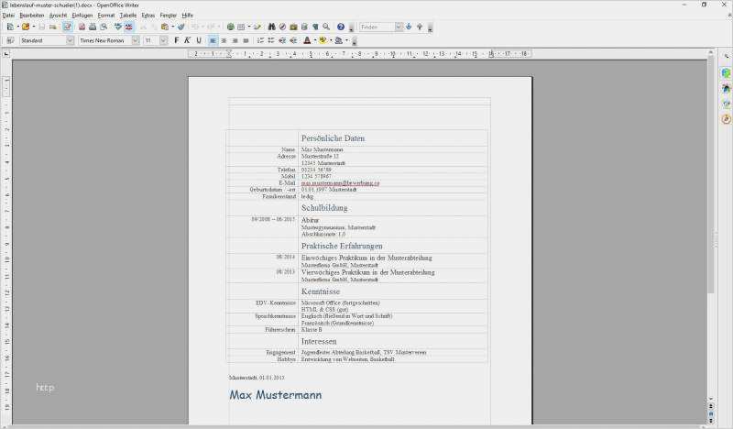Expand the paragraph style dropdown showing Standard
Image resolution: width=733 pixels, height=429 pixels.
coord(70,40)
